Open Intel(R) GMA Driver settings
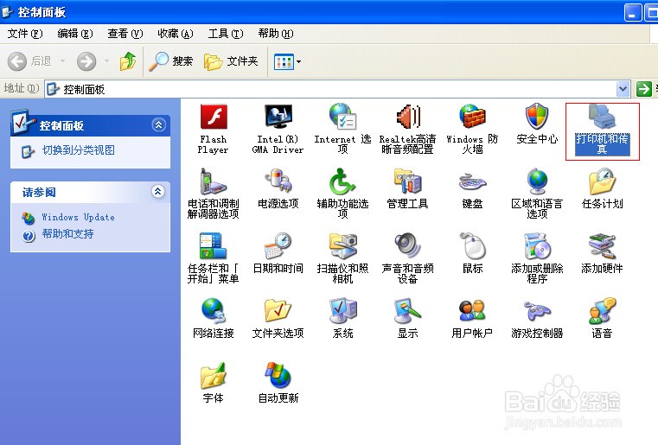 pyautogui.click(x=278, y=129)
